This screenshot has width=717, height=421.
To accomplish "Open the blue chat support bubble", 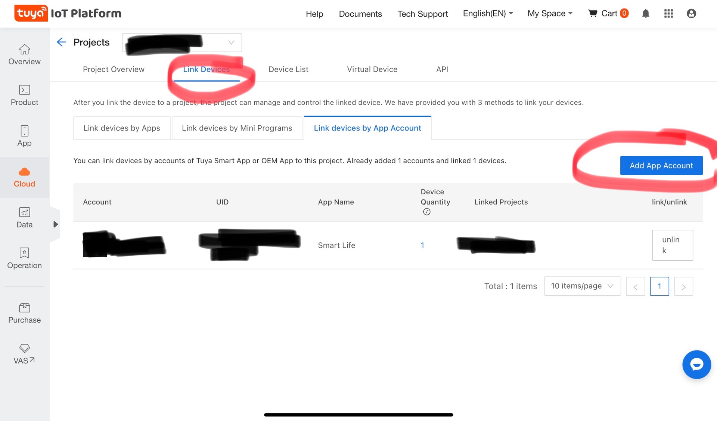I will pos(696,364).
